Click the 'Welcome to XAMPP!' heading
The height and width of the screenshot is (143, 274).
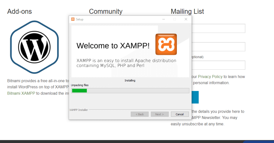click(113, 46)
